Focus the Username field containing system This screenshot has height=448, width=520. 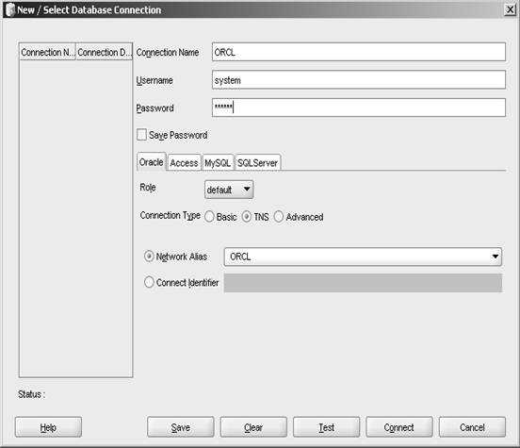[x=359, y=80]
